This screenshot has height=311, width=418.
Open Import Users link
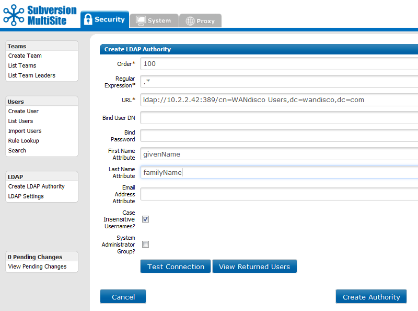(25, 131)
